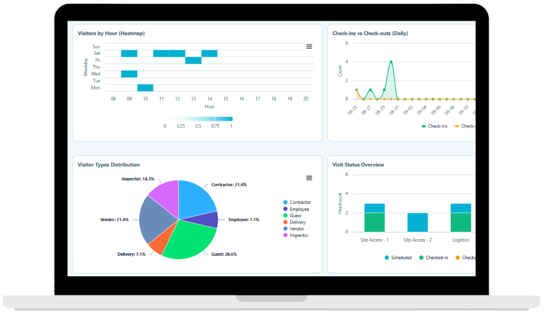Viewport: 547px width, 312px height.
Task: Click the 08-31 peak point on Check-ins line
Action: point(391,62)
